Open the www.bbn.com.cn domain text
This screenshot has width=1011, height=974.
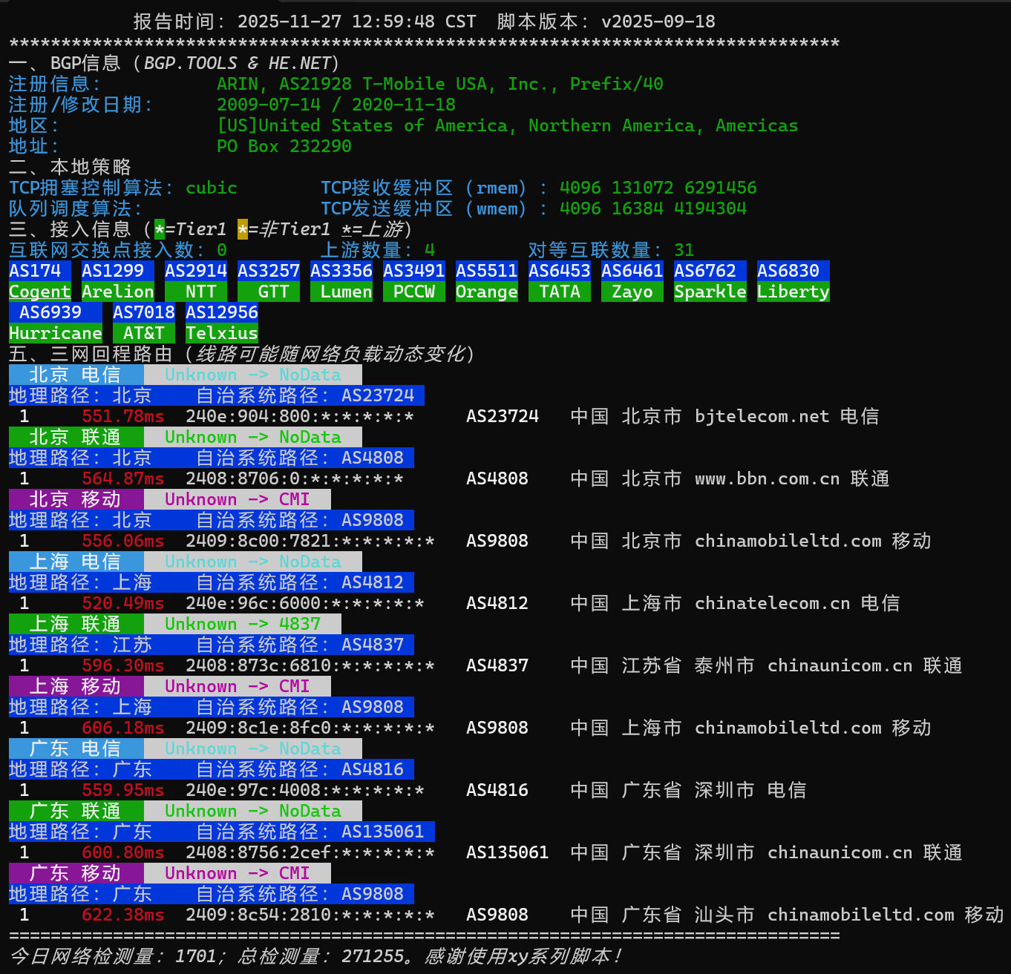[x=767, y=478]
